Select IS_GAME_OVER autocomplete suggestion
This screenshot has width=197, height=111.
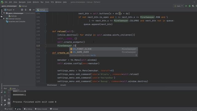point(103,52)
